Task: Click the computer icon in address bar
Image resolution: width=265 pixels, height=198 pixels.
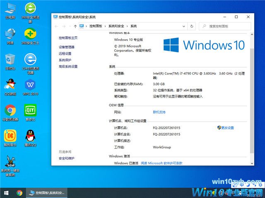Action: [82, 26]
